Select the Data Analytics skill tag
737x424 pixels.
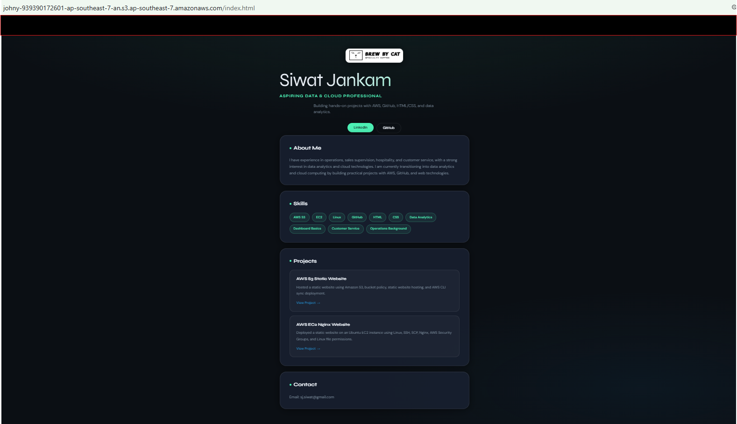point(421,217)
